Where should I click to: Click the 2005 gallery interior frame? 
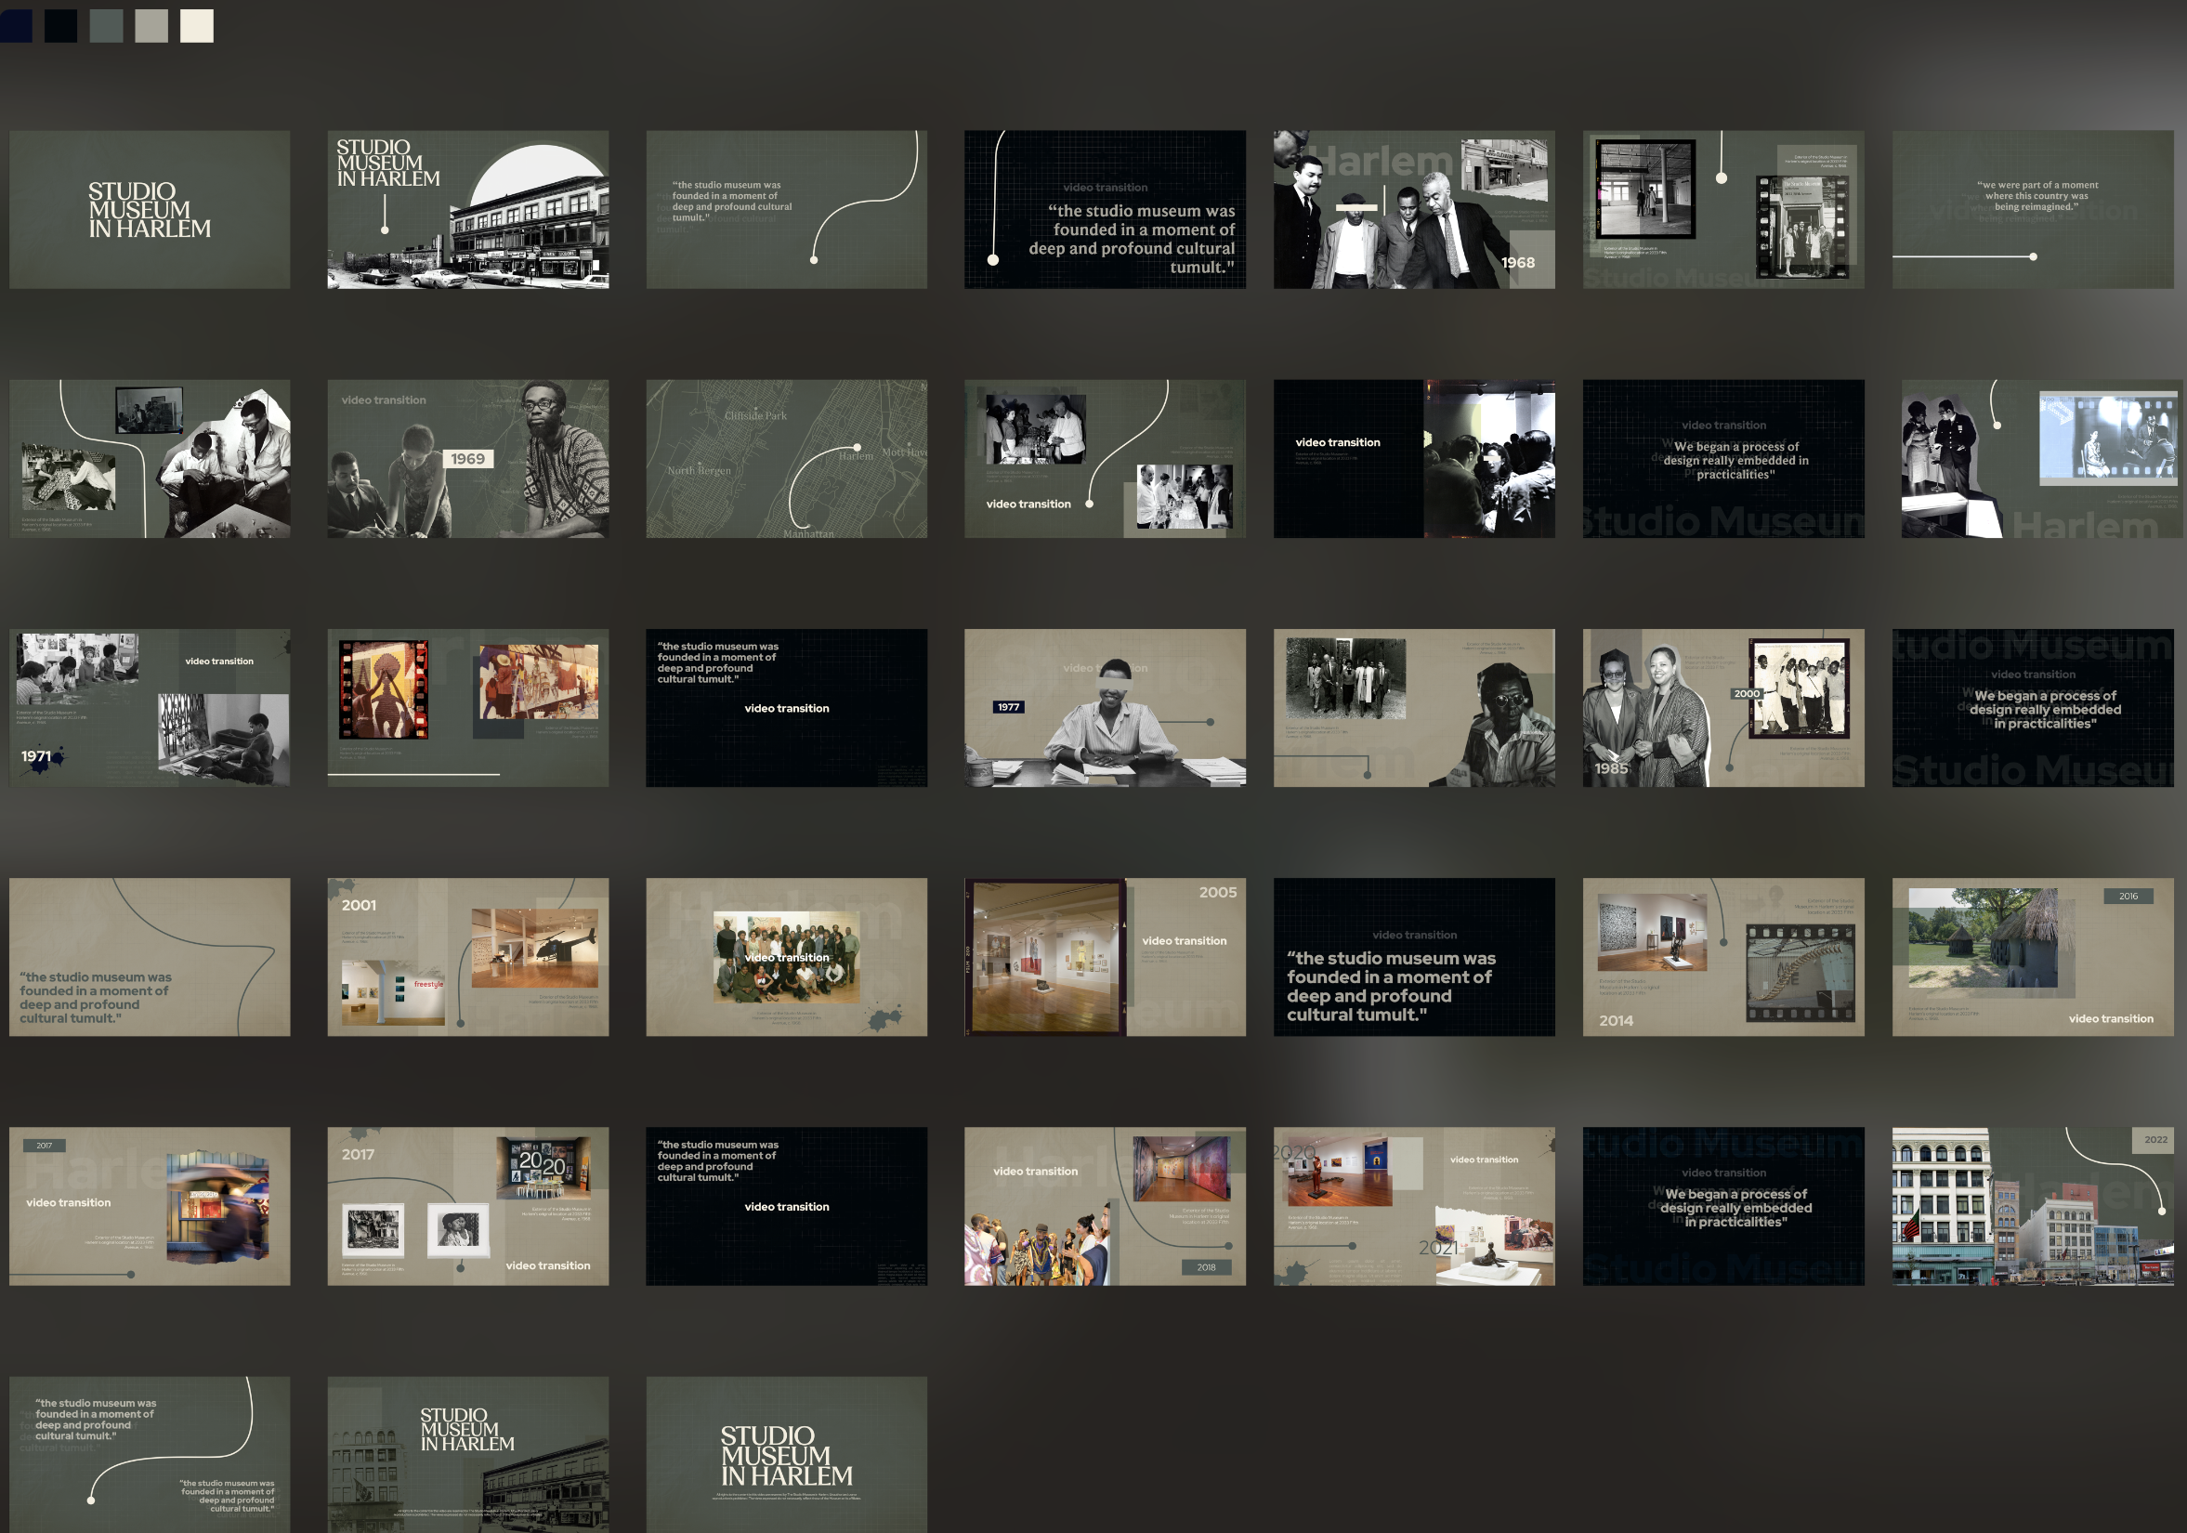[x=1104, y=957]
